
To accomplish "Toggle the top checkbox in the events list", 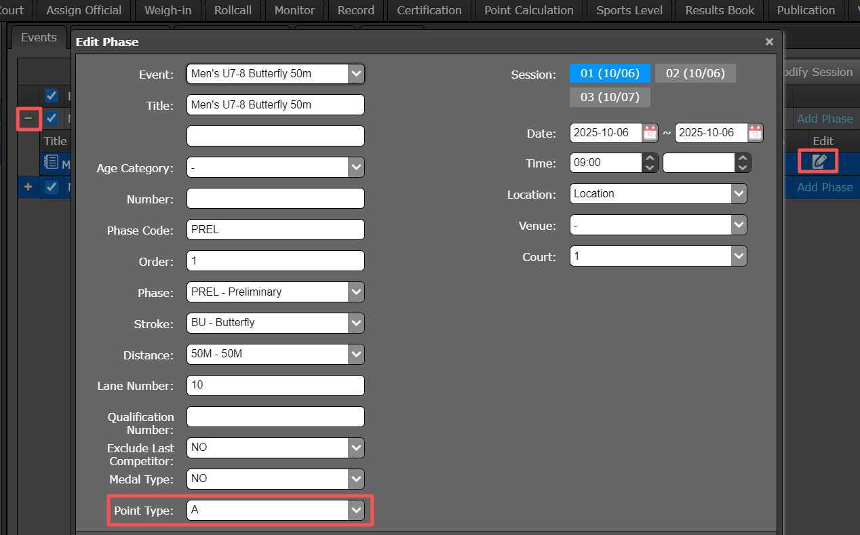I will coord(52,96).
